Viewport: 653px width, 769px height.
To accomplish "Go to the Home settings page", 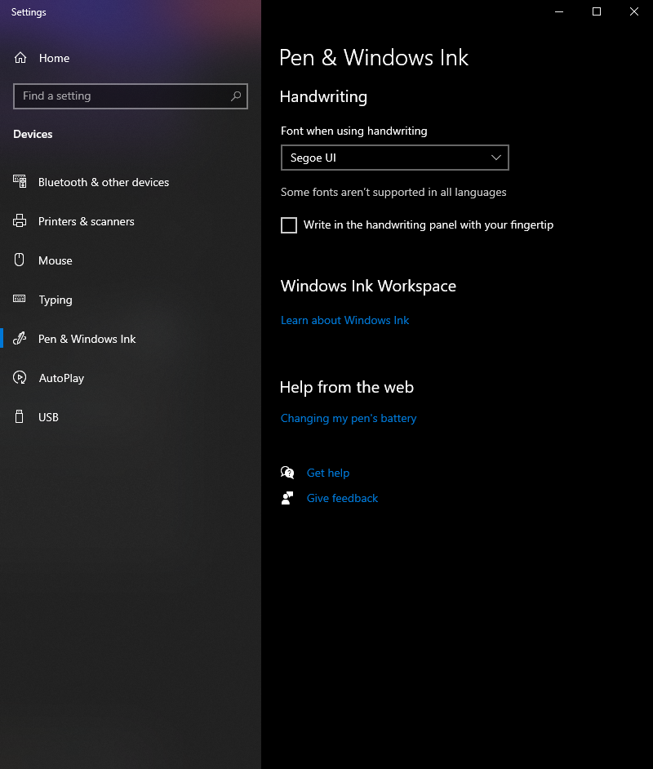I will (131, 58).
